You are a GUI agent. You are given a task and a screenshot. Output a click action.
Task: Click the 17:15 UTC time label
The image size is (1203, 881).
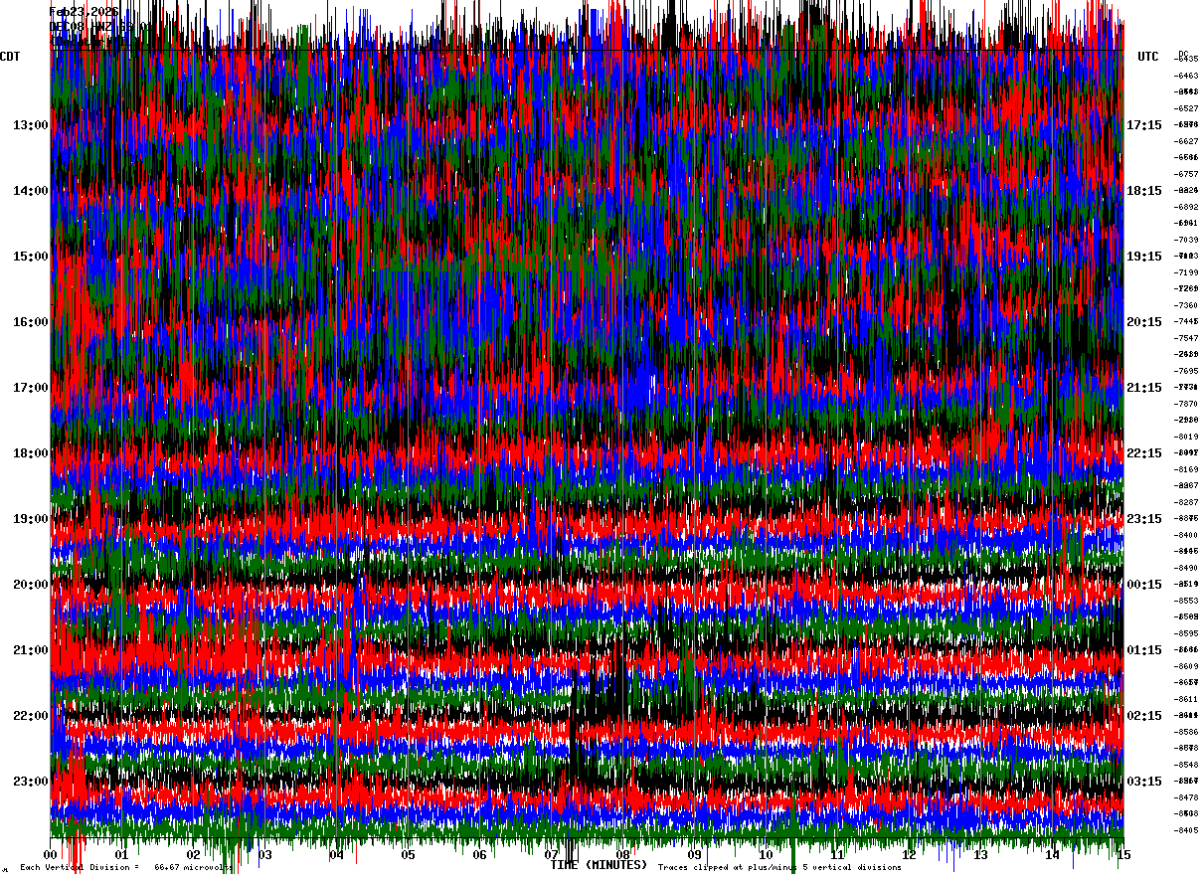point(1144,125)
